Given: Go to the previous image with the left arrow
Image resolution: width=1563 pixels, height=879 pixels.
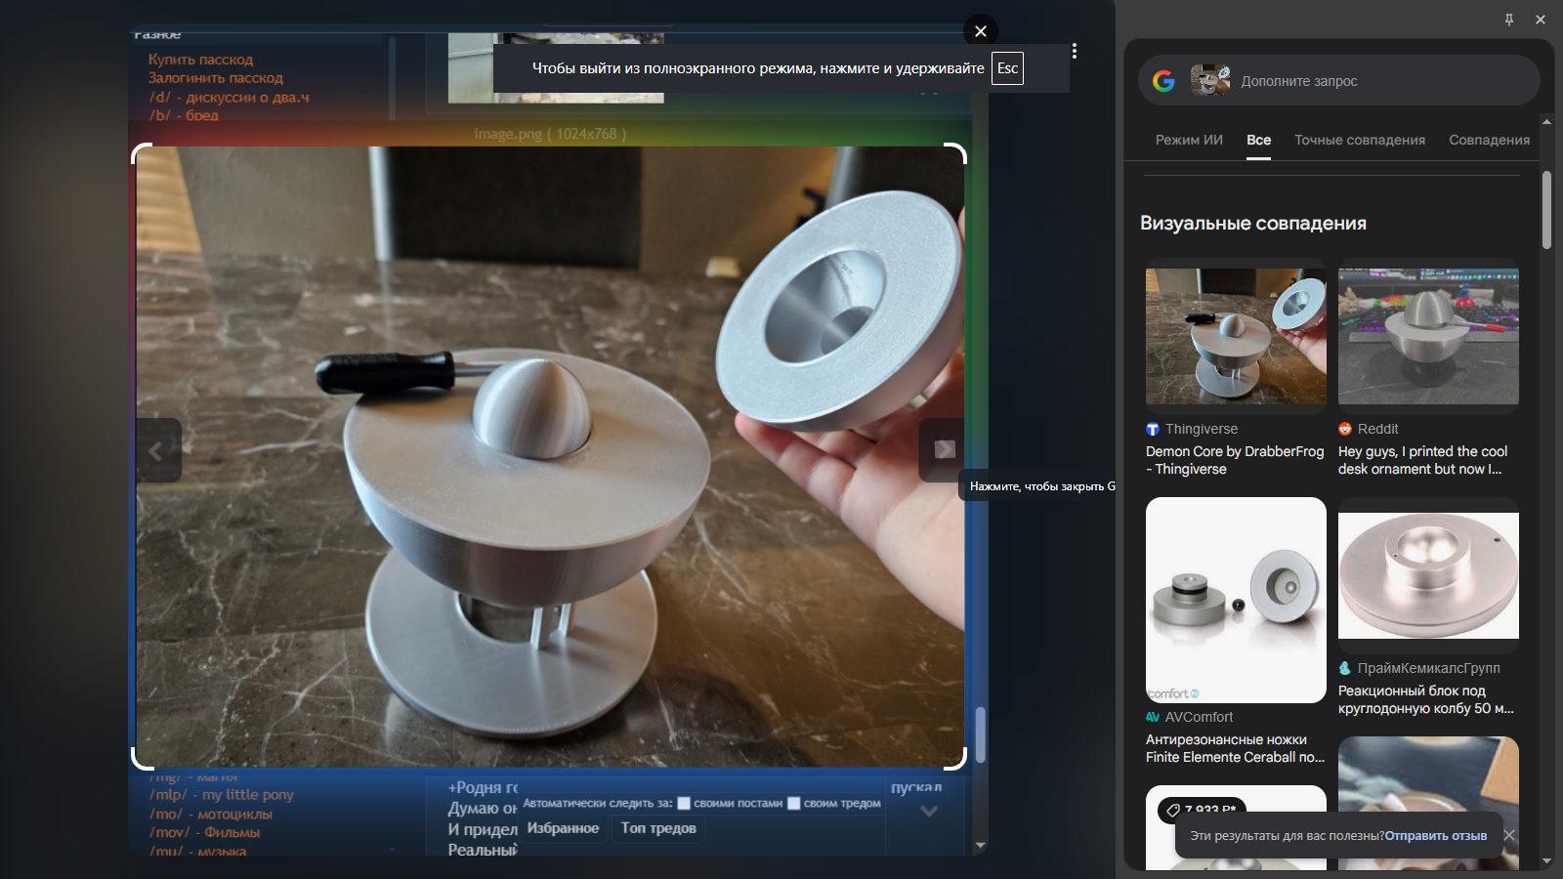Looking at the screenshot, I should (x=156, y=450).
